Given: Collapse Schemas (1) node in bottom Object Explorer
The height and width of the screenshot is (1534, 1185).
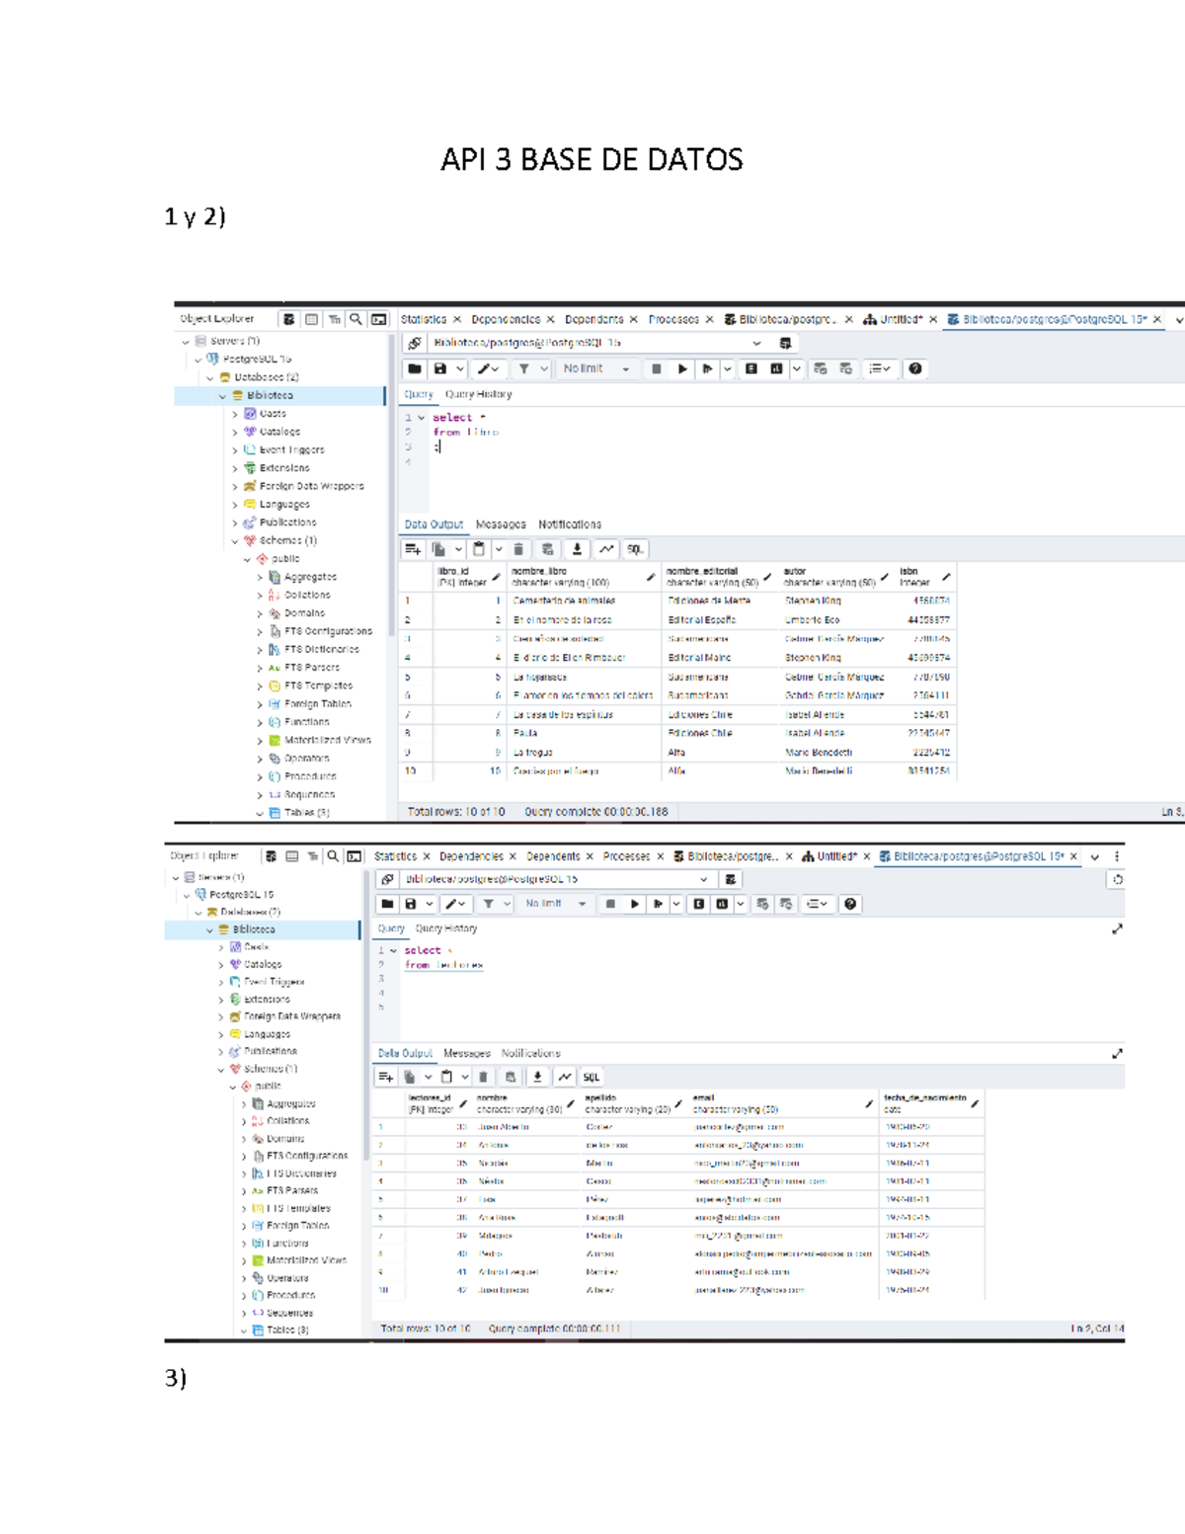Looking at the screenshot, I should [220, 1069].
